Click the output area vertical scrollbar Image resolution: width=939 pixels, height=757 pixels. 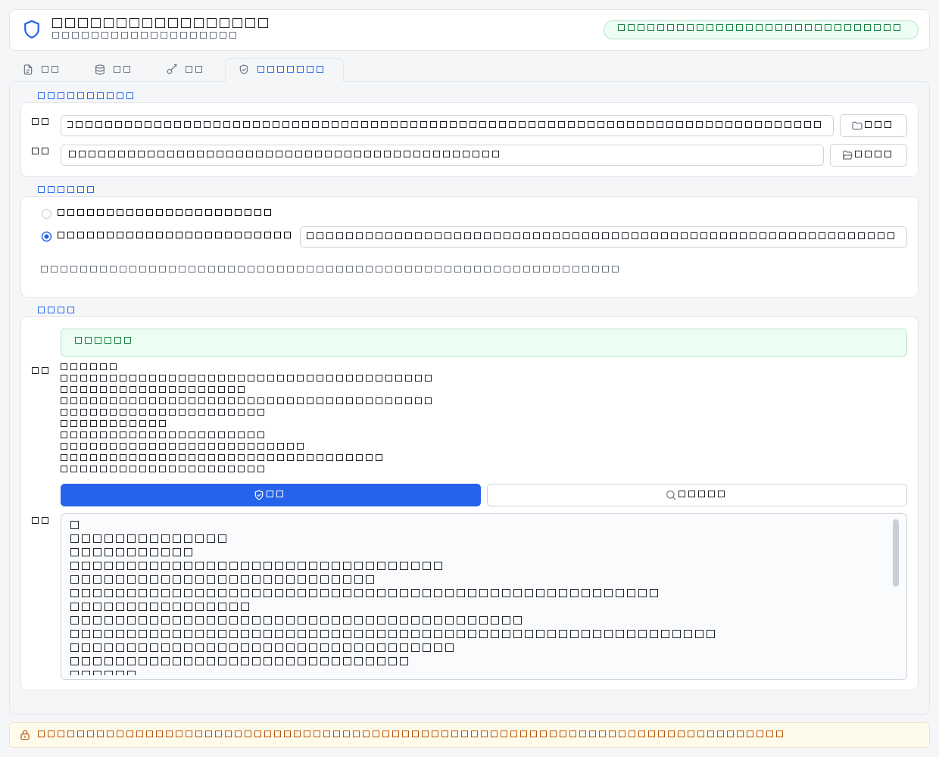coord(896,553)
